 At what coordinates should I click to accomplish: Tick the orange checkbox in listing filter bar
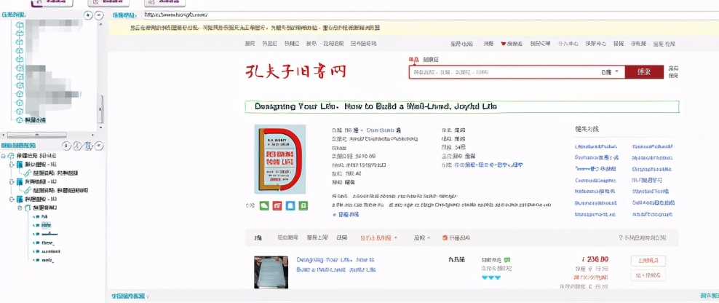445,237
